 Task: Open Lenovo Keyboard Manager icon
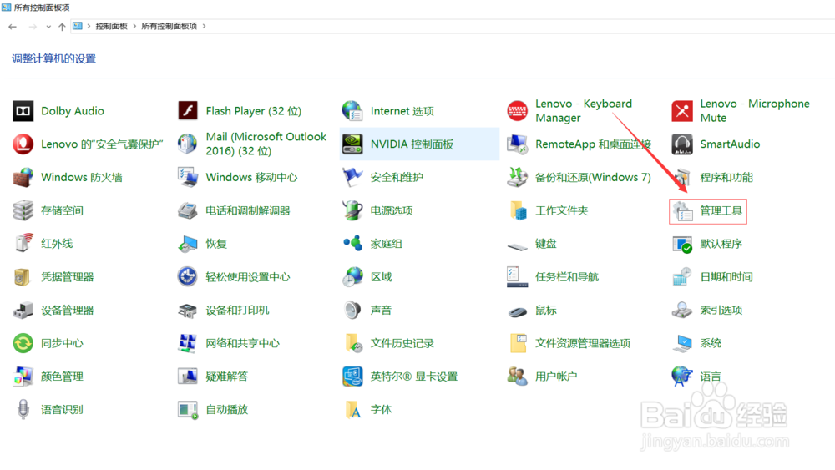517,111
